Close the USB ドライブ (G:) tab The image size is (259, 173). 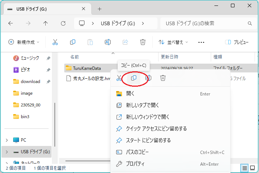pos(84,9)
